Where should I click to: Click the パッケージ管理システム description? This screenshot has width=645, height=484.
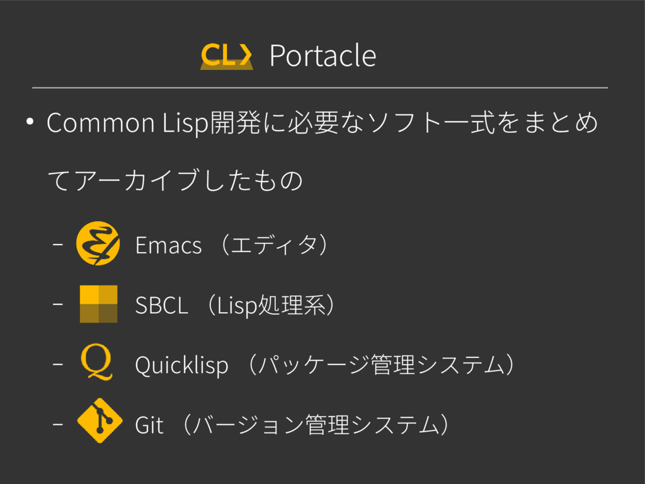coord(381,365)
